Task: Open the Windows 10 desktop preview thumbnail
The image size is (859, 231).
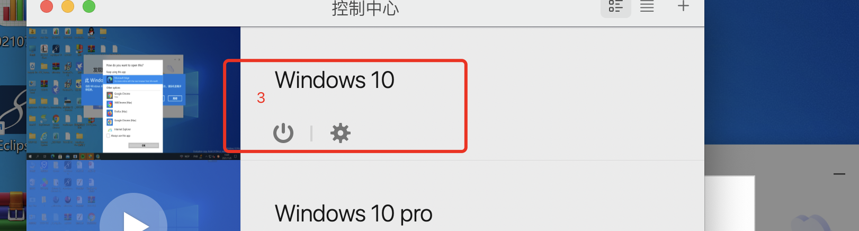Action: (x=133, y=93)
